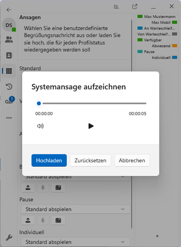Expand the Pause greeting dropdown
This screenshot has width=181, height=247.
tap(76, 209)
